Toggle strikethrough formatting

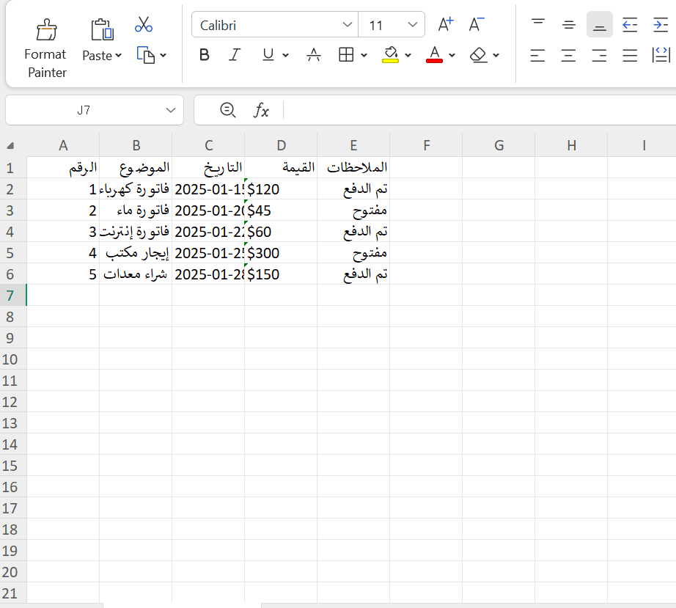coord(313,55)
